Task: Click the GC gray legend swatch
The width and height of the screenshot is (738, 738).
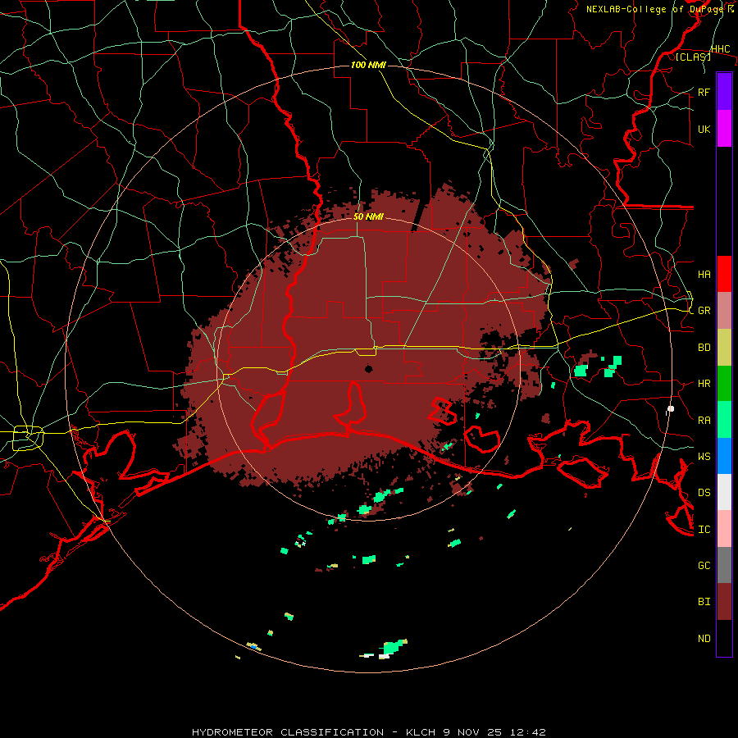Action: pyautogui.click(x=724, y=565)
